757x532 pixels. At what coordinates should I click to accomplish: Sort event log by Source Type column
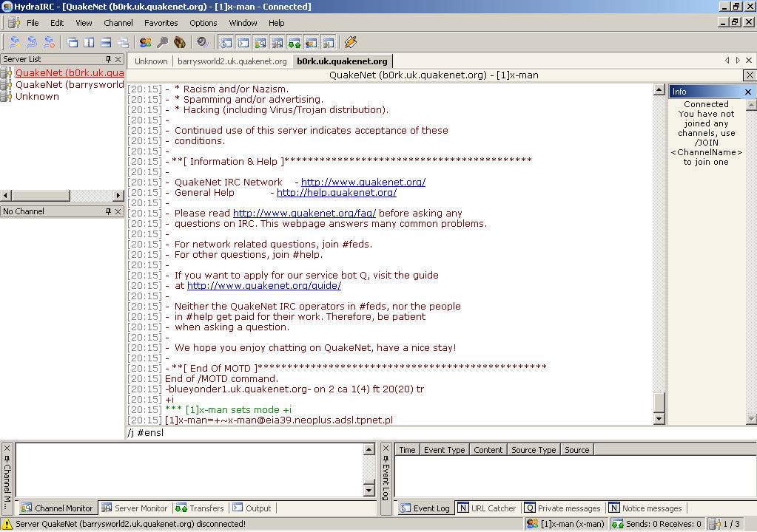coord(534,449)
